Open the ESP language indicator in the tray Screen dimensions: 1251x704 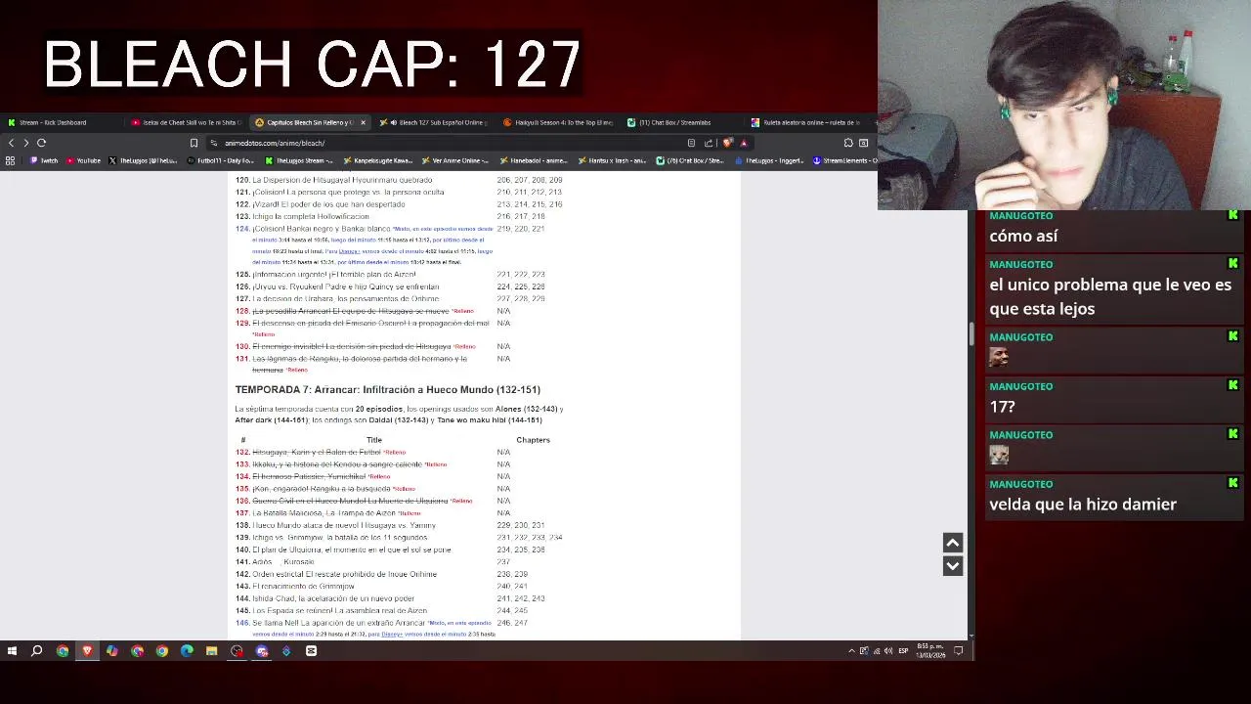point(903,650)
